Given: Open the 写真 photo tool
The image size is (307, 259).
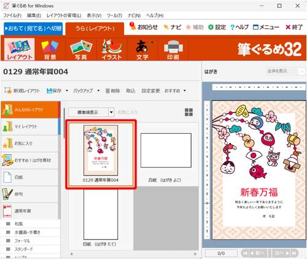Looking at the screenshot, I should (81, 49).
